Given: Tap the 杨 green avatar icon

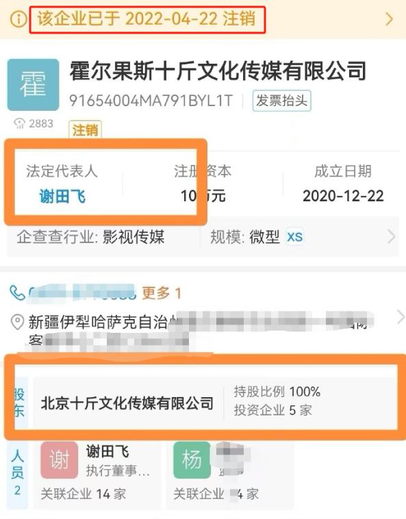Looking at the screenshot, I should point(192,460).
